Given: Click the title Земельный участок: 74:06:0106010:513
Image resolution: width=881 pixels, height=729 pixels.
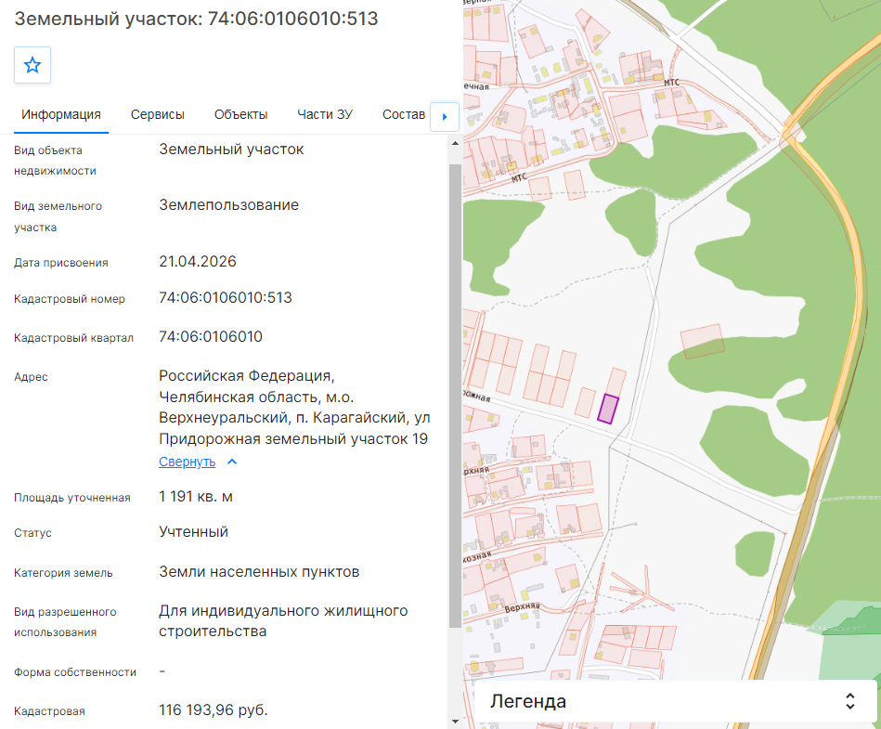Looking at the screenshot, I should point(196,19).
